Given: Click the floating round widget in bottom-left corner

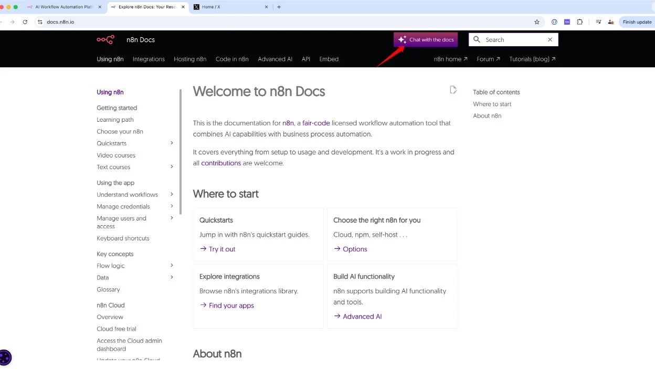Looking at the screenshot, I should (5, 357).
